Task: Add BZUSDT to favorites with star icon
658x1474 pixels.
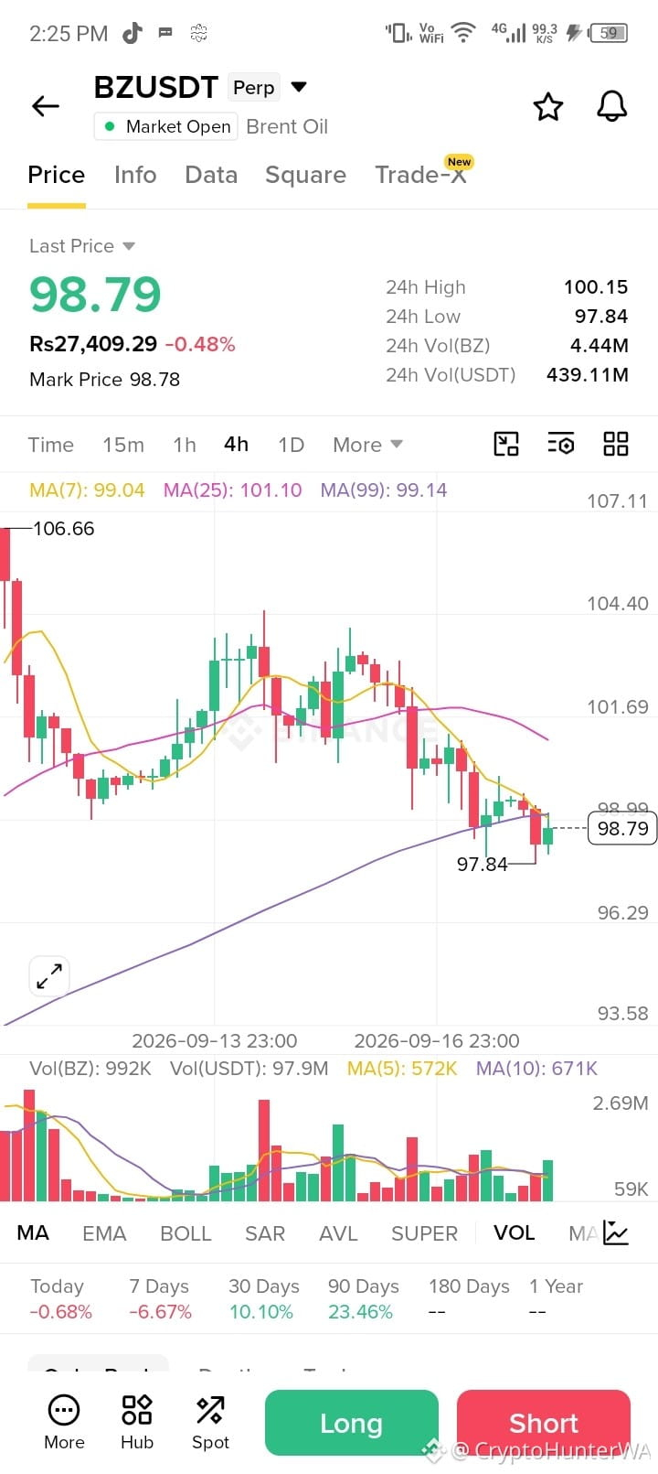Action: 548,106
